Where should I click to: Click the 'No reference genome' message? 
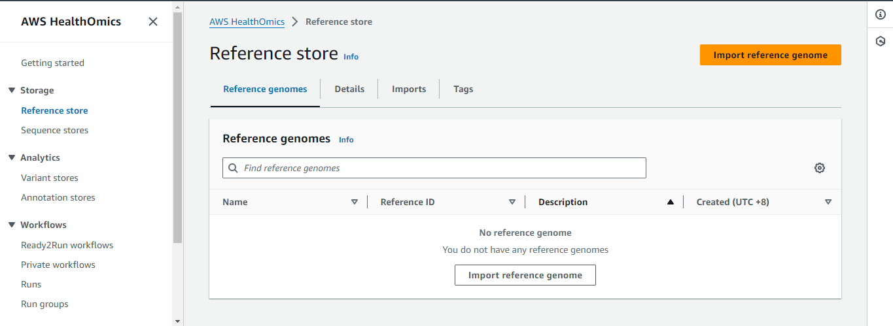point(525,233)
